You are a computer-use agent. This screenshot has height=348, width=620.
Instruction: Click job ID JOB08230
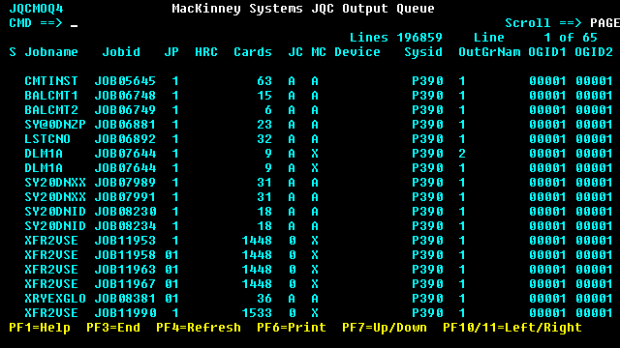pyautogui.click(x=125, y=212)
